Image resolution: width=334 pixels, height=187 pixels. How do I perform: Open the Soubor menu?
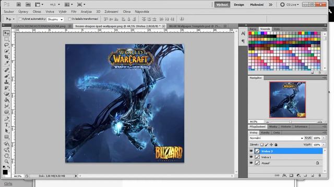click(9, 11)
